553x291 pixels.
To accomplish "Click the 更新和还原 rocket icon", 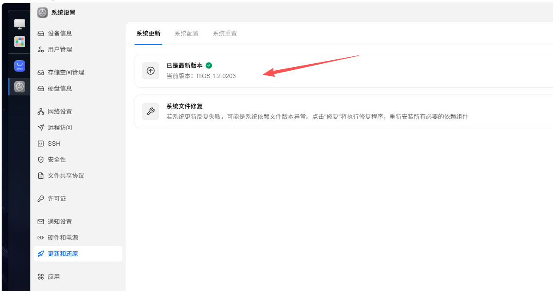I will coord(41,254).
